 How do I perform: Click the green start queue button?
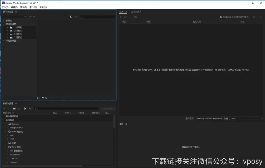[x=261, y=17]
